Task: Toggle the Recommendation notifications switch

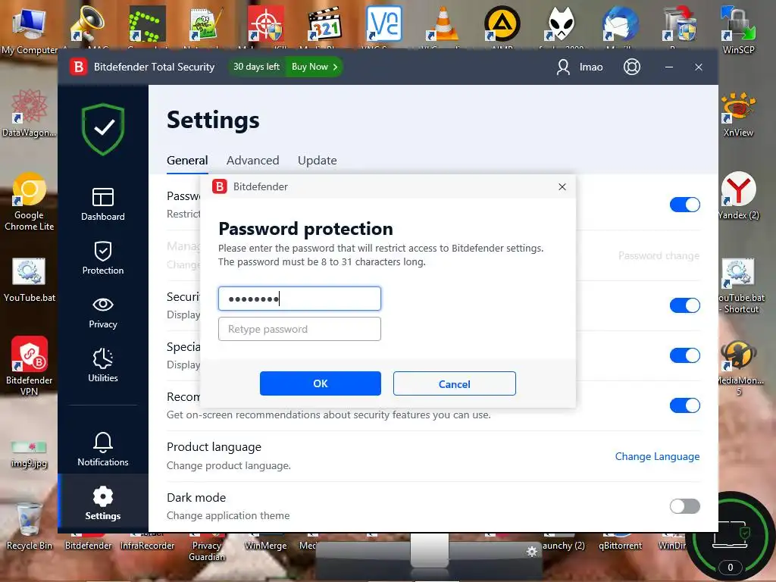Action: [x=684, y=405]
